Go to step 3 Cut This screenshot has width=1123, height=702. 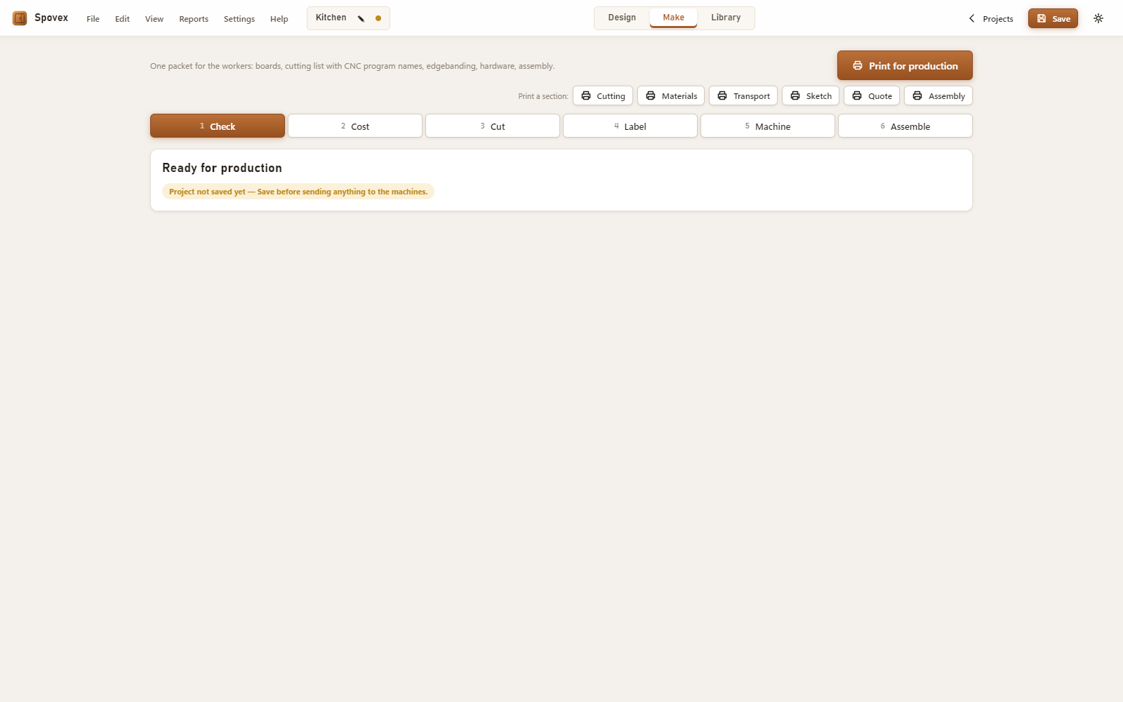[493, 126]
